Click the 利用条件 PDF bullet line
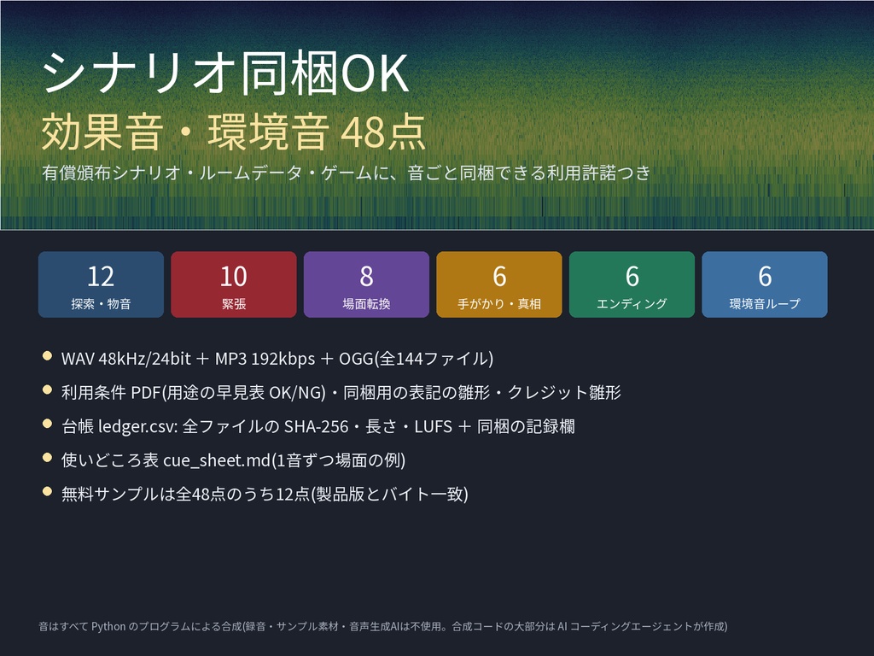This screenshot has width=874, height=656. [341, 392]
